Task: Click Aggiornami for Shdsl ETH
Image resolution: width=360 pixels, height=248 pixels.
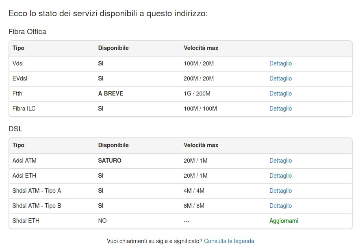Action: click(284, 221)
